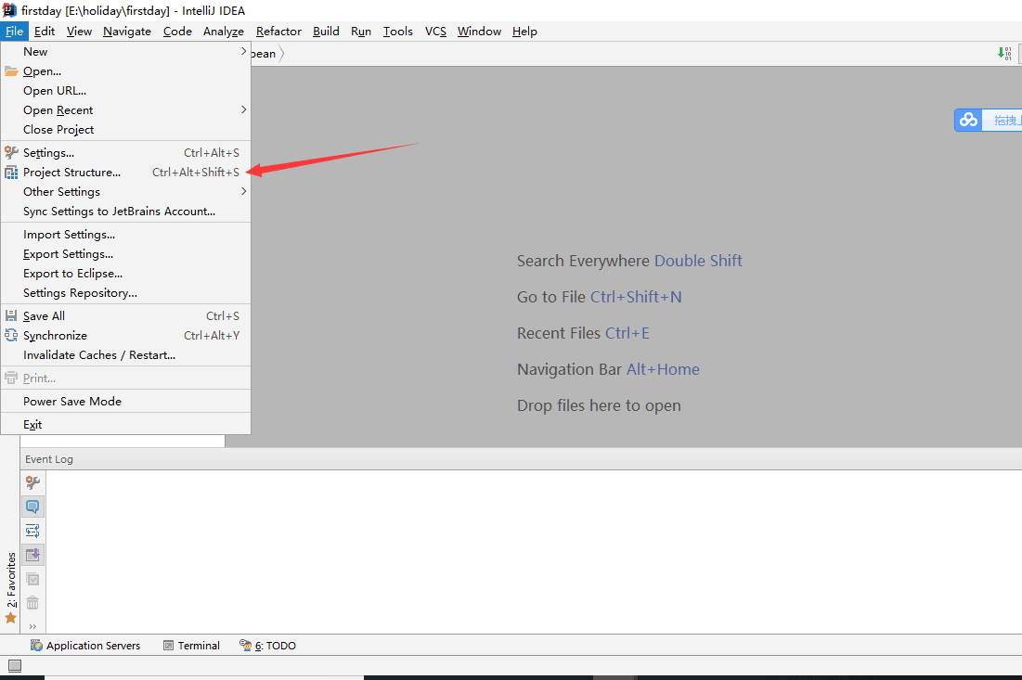Open Settings Repository... entry
Screen dimensions: 1022x680
[x=126, y=293]
